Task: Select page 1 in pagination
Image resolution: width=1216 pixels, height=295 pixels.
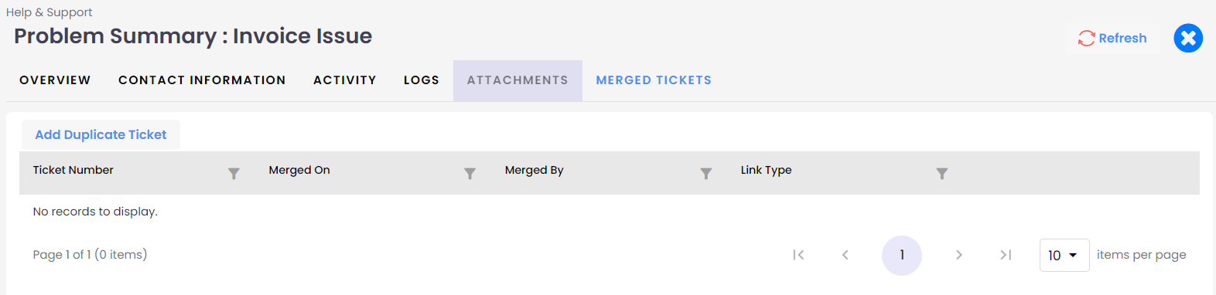Action: point(902,256)
